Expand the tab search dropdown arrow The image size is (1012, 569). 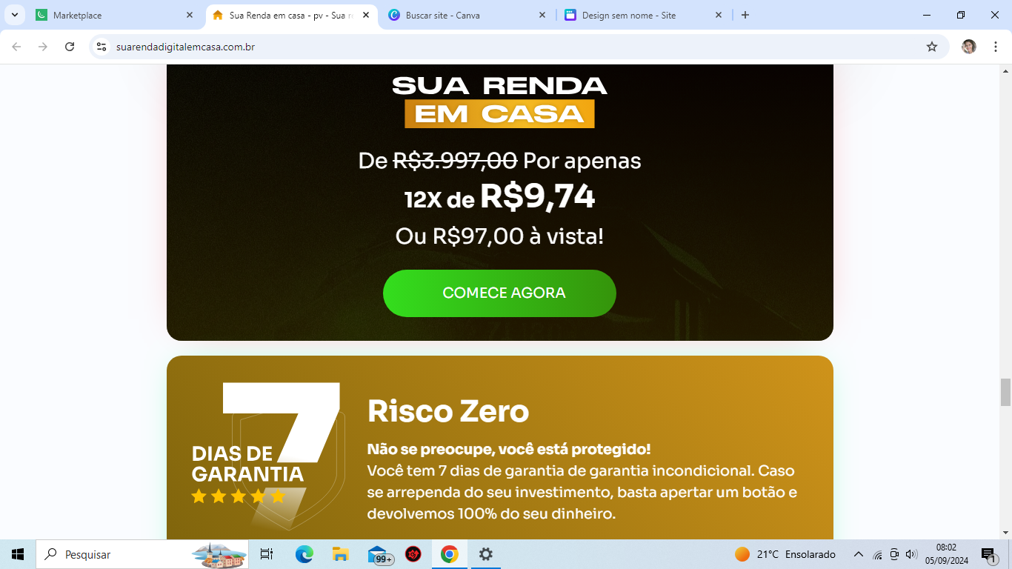tap(15, 15)
